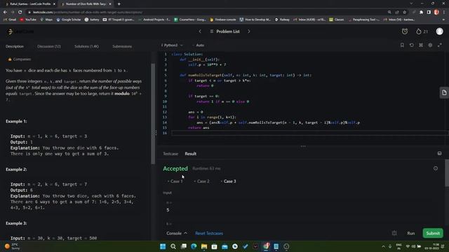The width and height of the screenshot is (449, 252).
Task: Open File Explorer from taskbar
Action: tap(204, 246)
